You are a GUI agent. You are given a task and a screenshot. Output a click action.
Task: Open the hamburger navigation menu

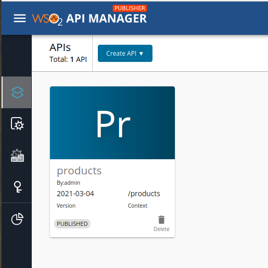(x=20, y=18)
